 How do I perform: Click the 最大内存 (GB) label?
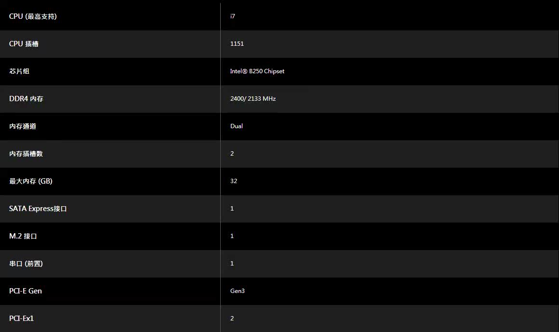pyautogui.click(x=31, y=181)
